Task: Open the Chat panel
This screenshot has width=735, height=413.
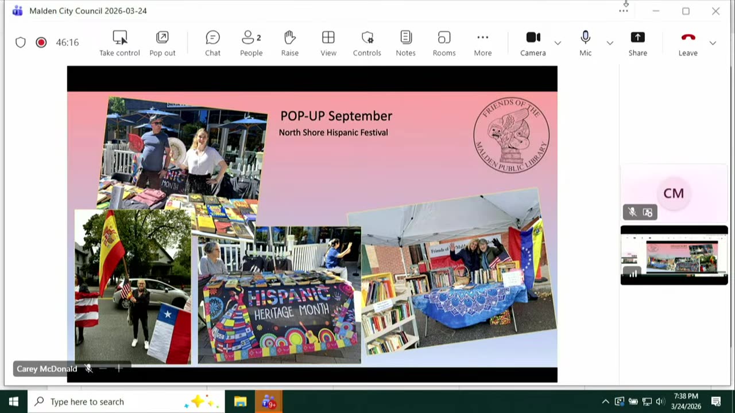Action: point(212,43)
